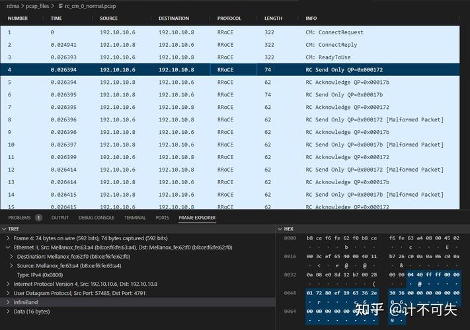The height and width of the screenshot is (330, 470).
Task: Click the file icon before rc_cm_0_normal.pcap
Action: point(61,6)
